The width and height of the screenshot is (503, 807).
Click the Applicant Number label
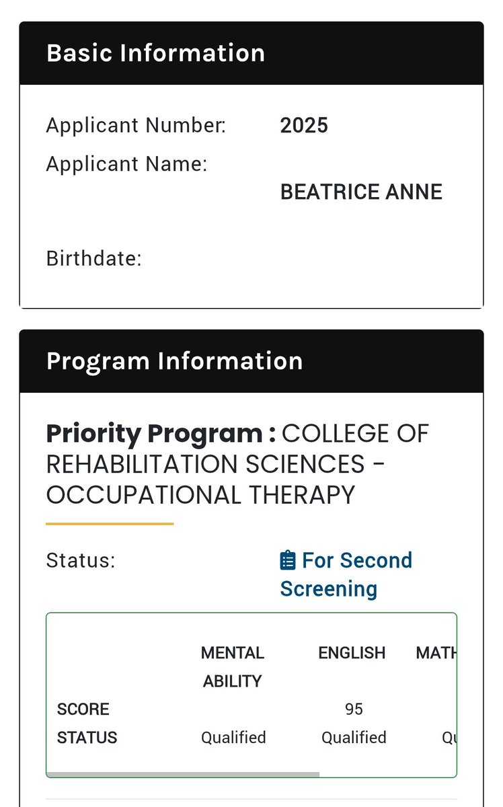137,126
